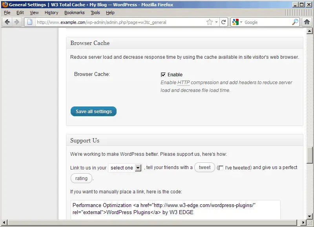Click the 'Enable' checkbox label text
This screenshot has width=314, height=227.
click(x=175, y=75)
